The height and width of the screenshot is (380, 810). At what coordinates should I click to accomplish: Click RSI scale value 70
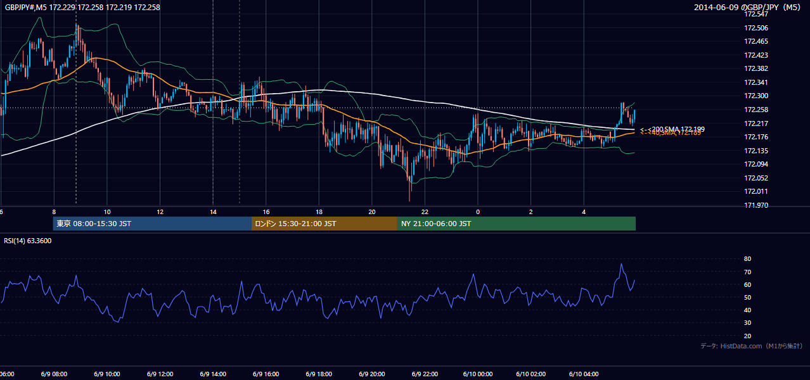click(747, 272)
